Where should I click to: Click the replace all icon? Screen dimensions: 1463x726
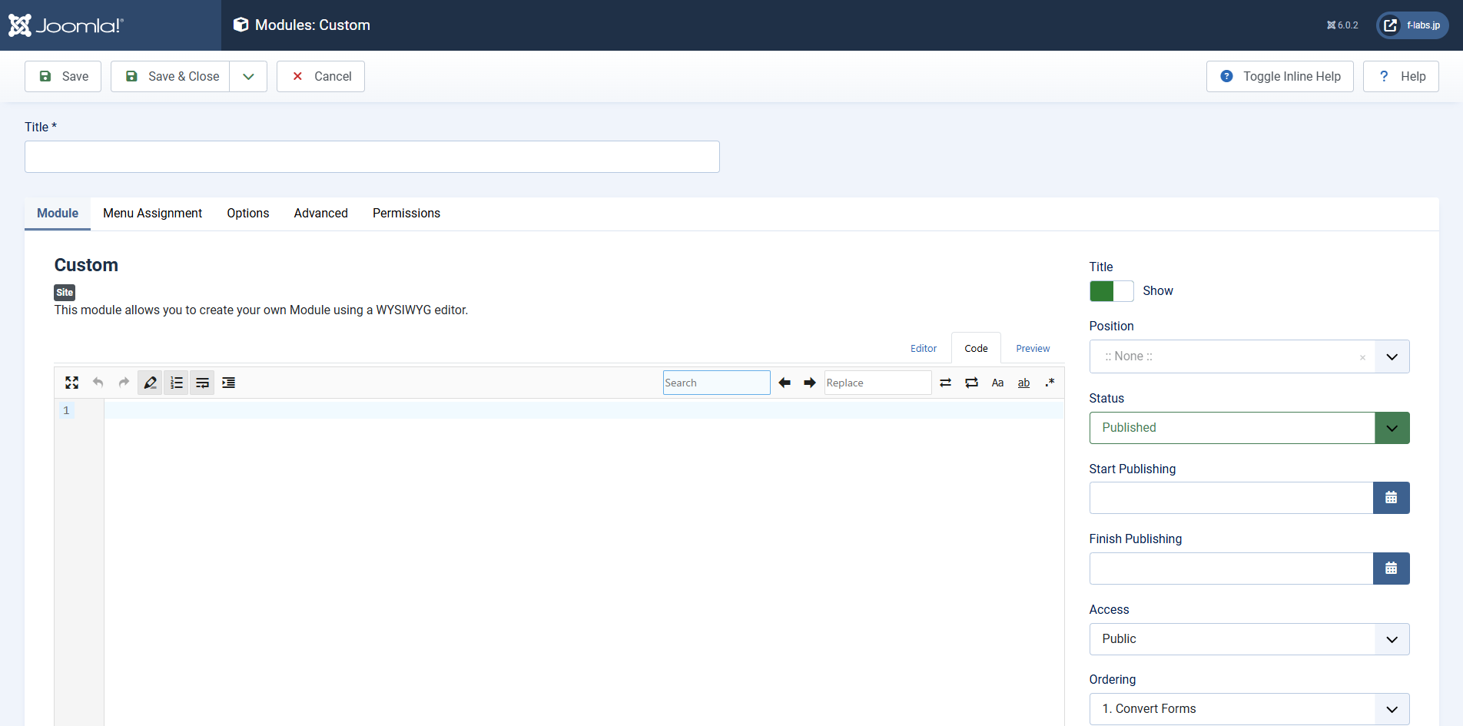[x=972, y=383]
